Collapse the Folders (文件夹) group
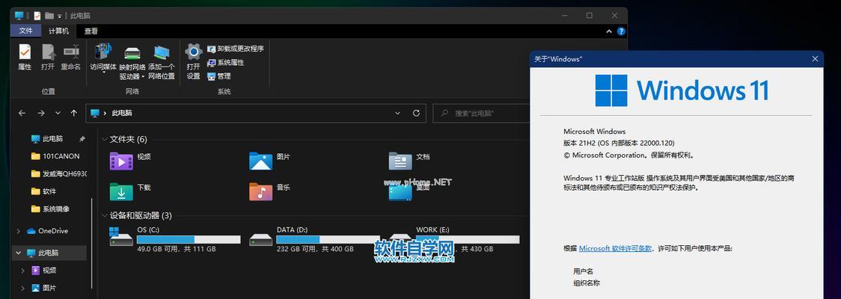This screenshot has height=299, width=841. [x=105, y=139]
